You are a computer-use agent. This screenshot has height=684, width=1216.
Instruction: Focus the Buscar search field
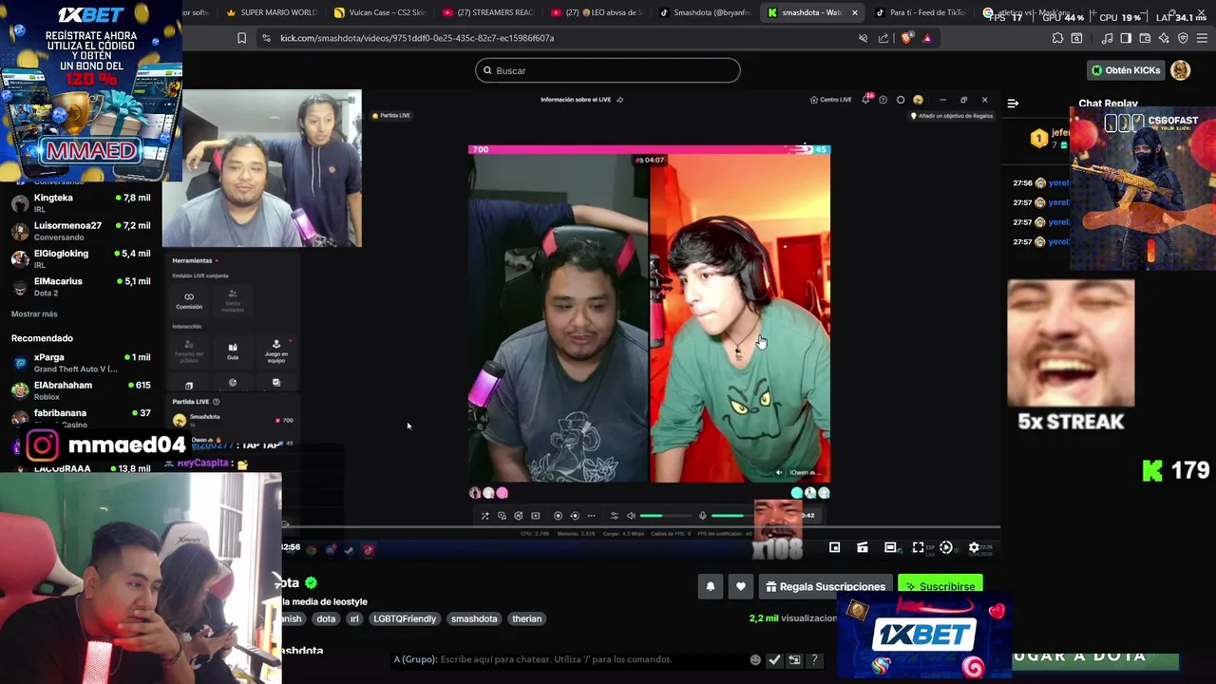[x=608, y=70]
